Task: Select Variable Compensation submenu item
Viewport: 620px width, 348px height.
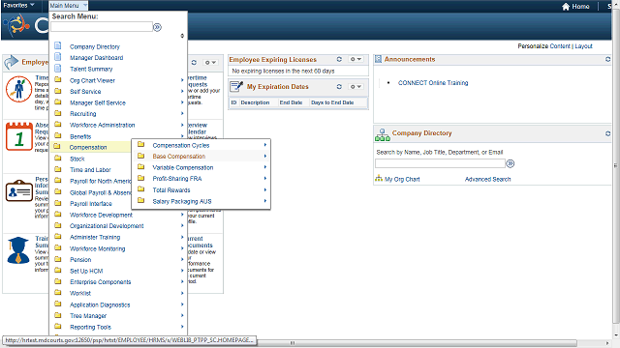Action: point(183,167)
